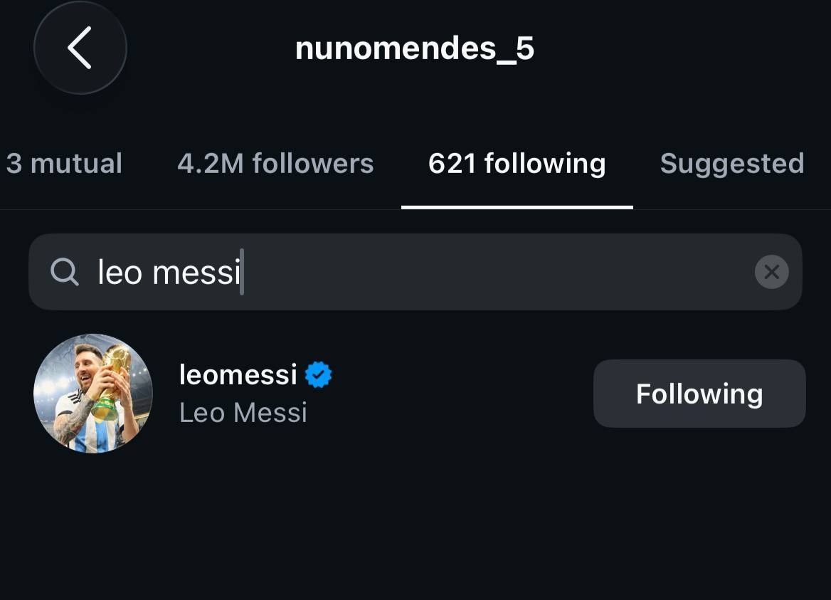Image resolution: width=831 pixels, height=600 pixels.
Task: Open the 4.2M followers tab
Action: point(275,163)
